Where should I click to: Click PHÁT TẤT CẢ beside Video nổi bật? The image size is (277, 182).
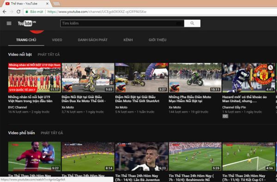tap(48, 54)
